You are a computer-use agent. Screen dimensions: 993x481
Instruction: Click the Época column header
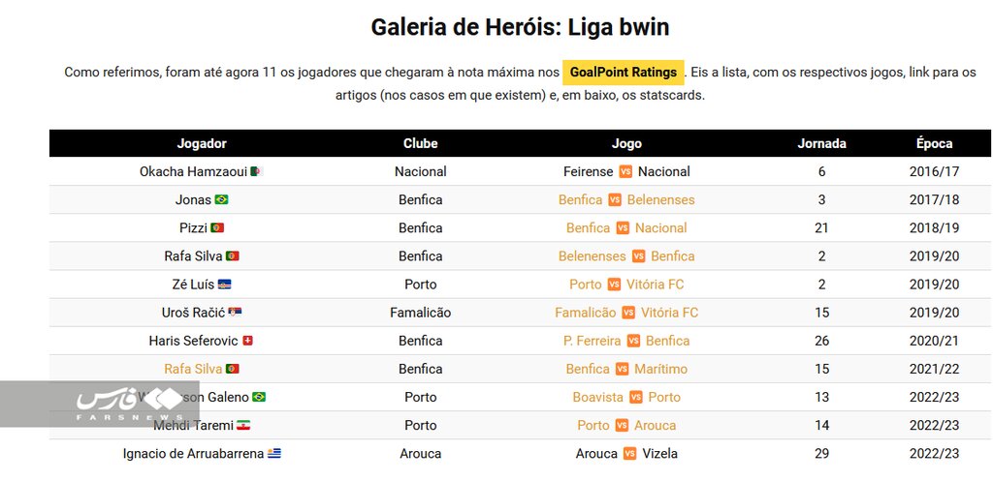[934, 143]
